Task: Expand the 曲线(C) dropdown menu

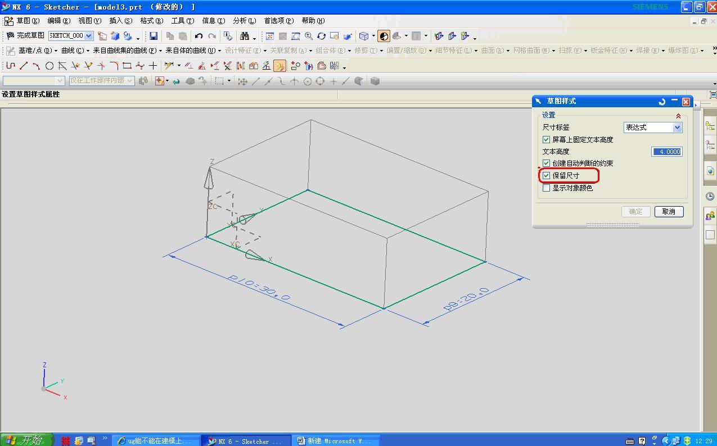Action: [75, 51]
